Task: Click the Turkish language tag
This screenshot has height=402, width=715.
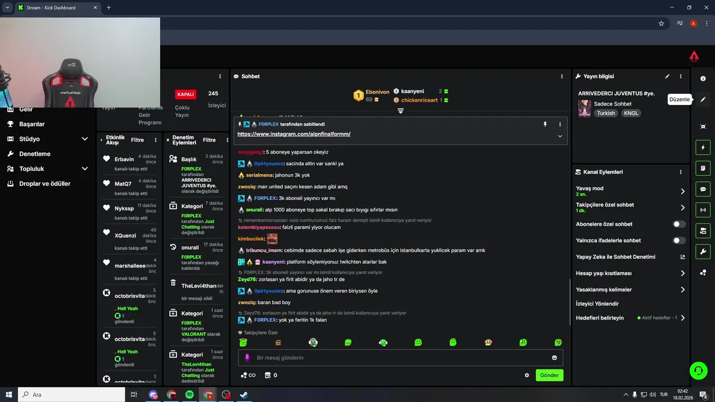Action: coord(606,113)
